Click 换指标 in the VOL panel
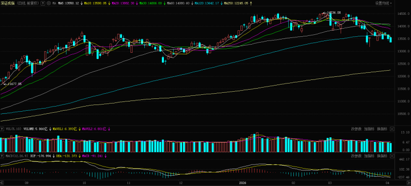 point(382,129)
